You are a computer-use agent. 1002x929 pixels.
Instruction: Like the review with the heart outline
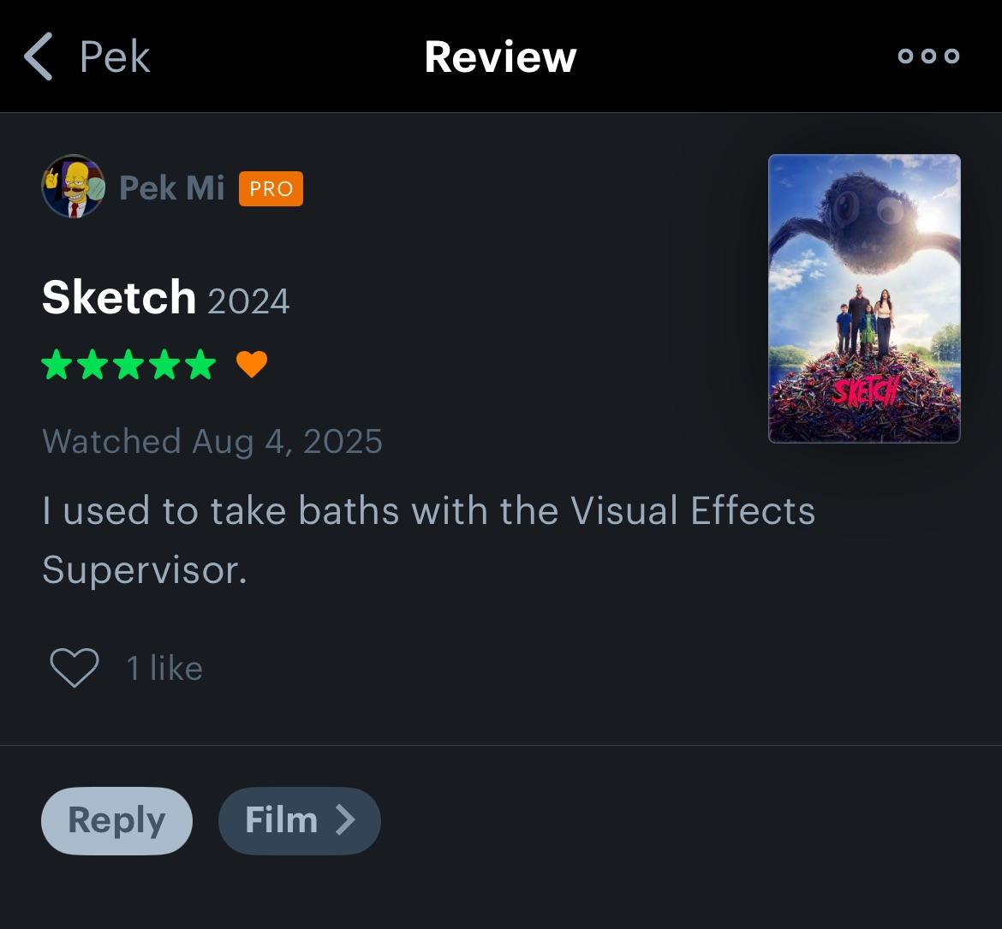pos(75,668)
